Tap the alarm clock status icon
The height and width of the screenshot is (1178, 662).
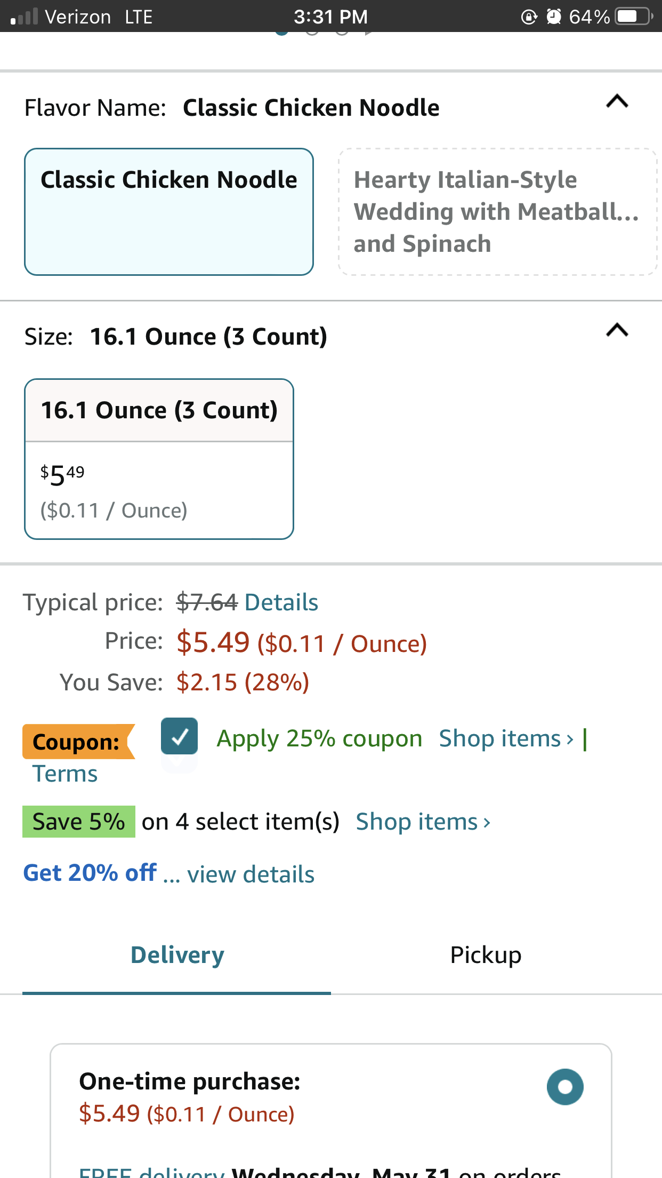pyautogui.click(x=554, y=17)
